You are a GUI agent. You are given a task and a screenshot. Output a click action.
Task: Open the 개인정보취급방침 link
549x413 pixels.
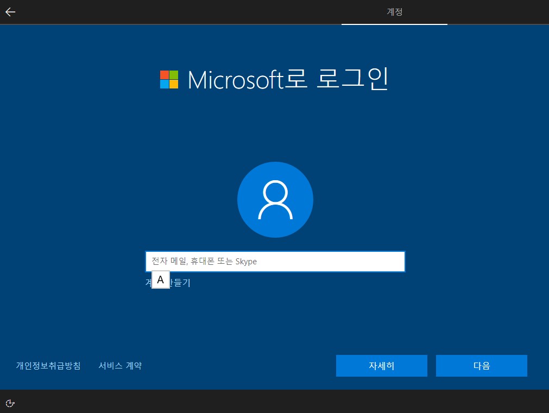pyautogui.click(x=48, y=366)
